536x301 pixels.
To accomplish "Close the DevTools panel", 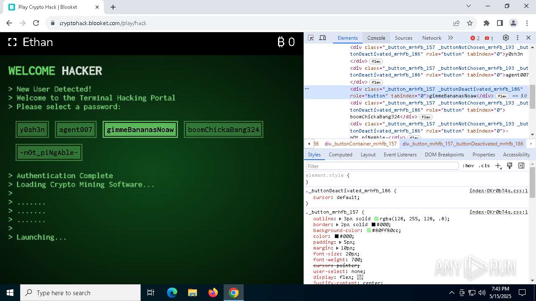I will 528,38.
